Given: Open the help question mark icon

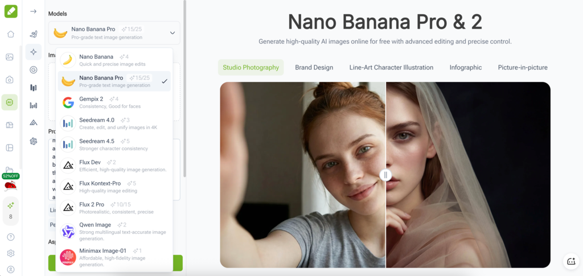Looking at the screenshot, I should (11, 237).
